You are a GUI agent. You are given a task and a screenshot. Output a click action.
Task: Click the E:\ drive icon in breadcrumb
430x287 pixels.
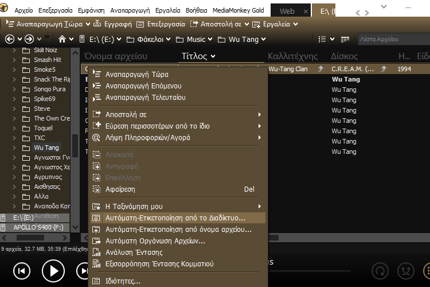coord(82,39)
